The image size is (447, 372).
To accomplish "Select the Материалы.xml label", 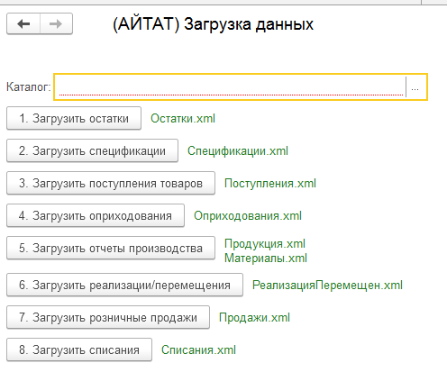I will 266,258.
